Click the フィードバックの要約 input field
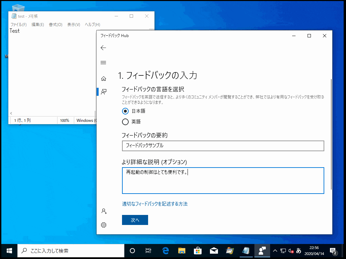Image resolution: width=346 pixels, height=259 pixels. point(223,146)
